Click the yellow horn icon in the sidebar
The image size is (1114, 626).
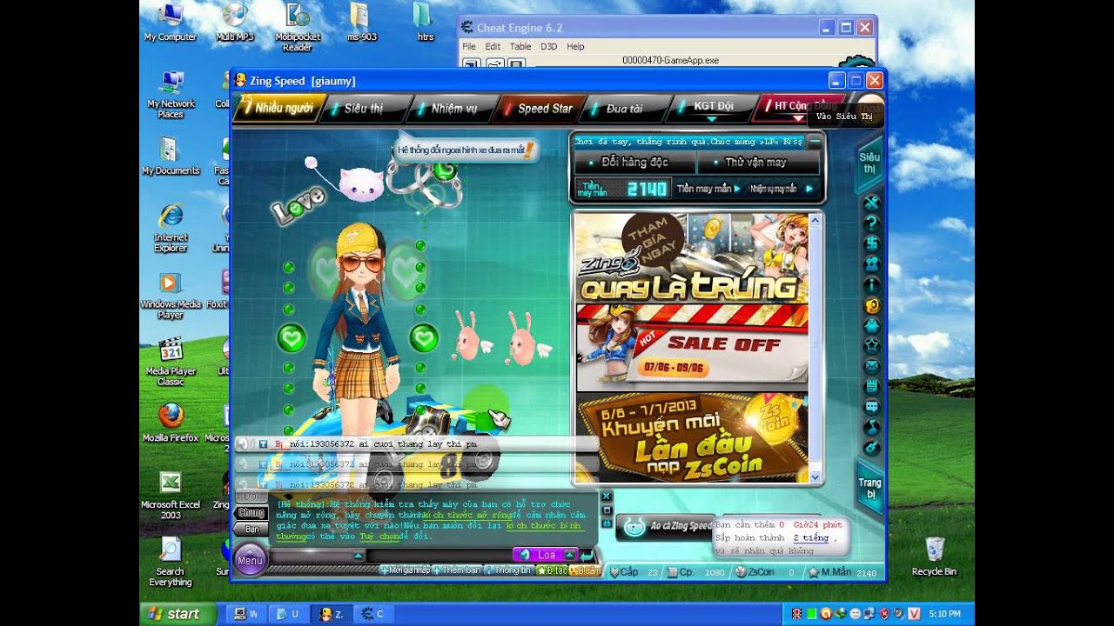pyautogui.click(x=871, y=305)
